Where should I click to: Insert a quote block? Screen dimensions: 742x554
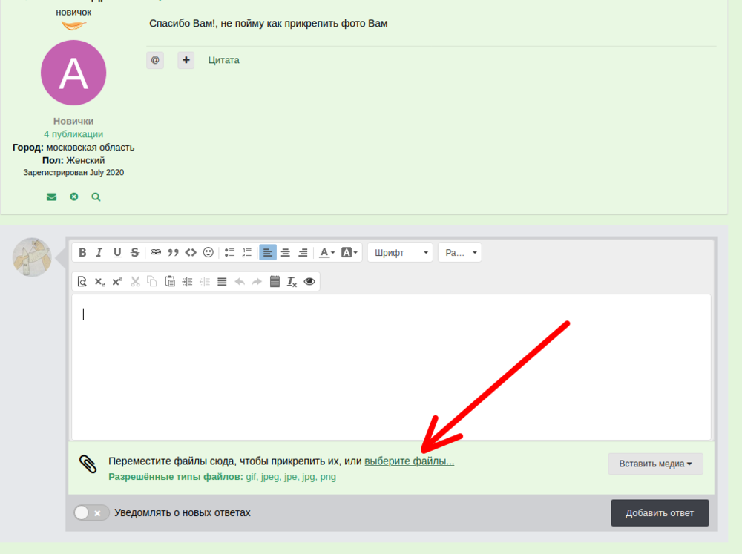click(174, 252)
